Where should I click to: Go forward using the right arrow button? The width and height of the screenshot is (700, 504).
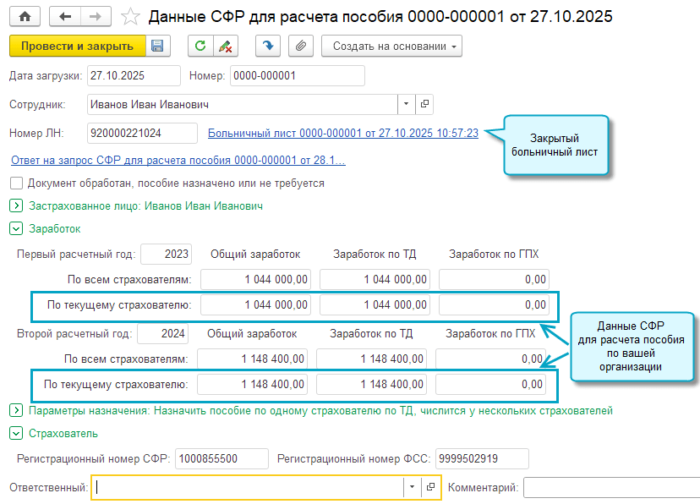[96, 16]
